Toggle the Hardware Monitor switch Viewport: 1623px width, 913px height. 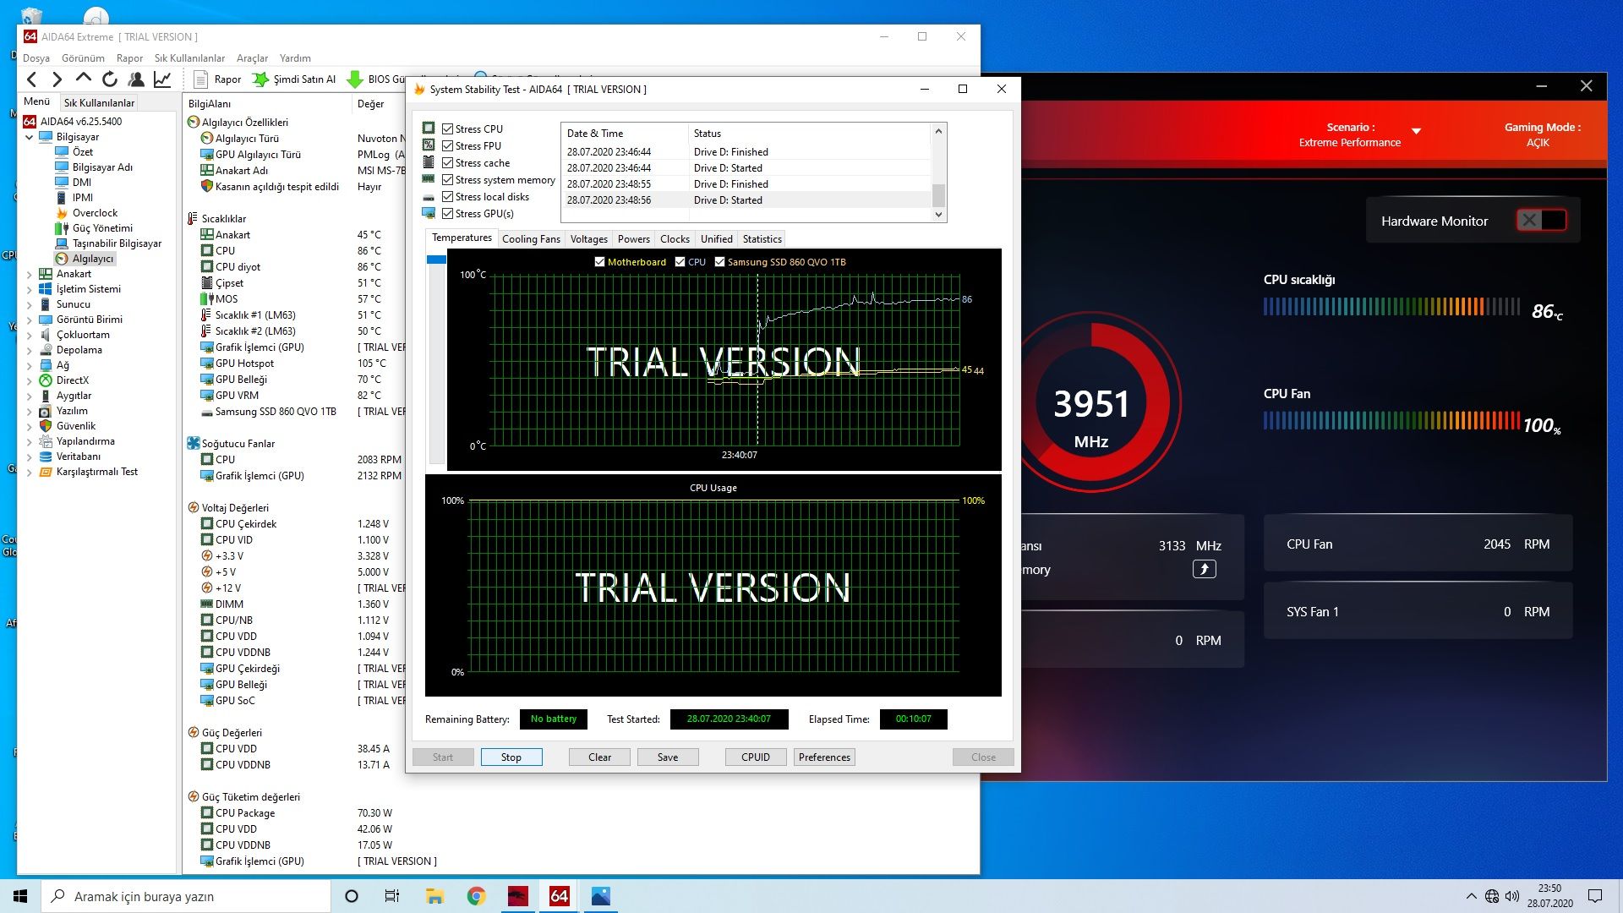click(1540, 221)
